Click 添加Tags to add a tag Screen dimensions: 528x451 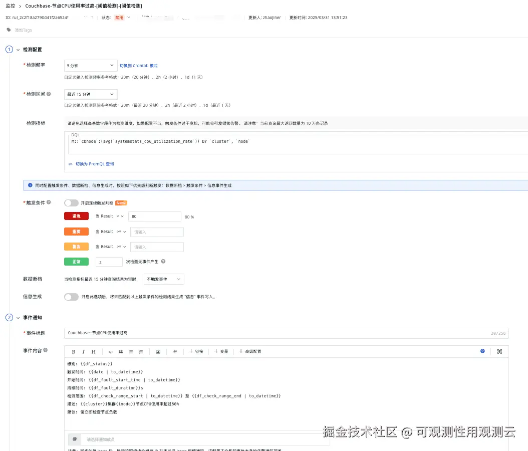pyautogui.click(x=23, y=30)
